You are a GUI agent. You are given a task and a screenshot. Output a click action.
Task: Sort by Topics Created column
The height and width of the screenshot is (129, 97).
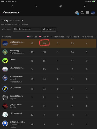(58, 37)
